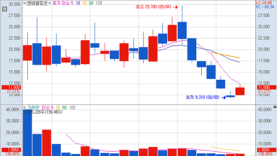Click the left axis 40,000K volume label
This screenshot has width=277, height=156.
13,110
